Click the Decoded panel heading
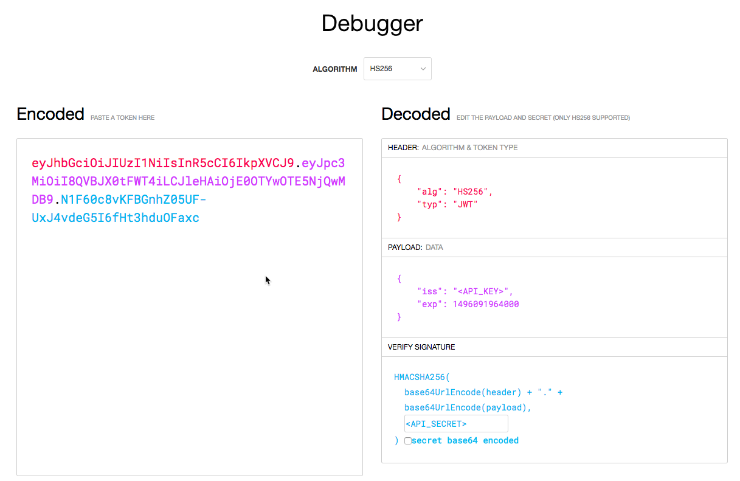 [416, 114]
